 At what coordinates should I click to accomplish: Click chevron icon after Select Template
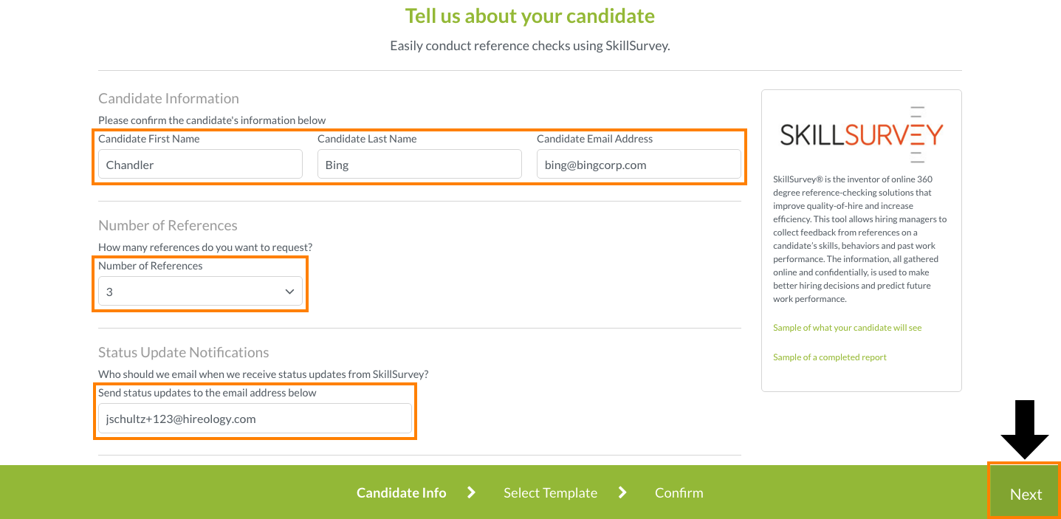coord(622,492)
